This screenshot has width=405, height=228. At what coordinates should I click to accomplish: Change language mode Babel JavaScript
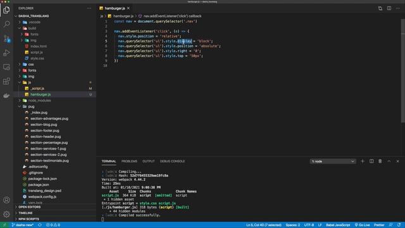pos(338,225)
